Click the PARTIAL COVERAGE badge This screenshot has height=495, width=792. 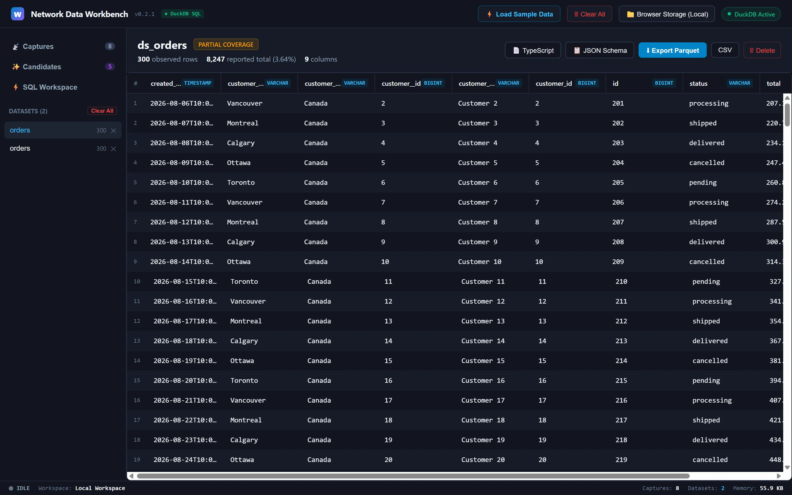click(x=226, y=45)
